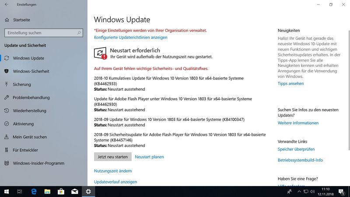350x197 pixels.
Task: Click the vertical scrollbar on right
Action: click(349, 90)
